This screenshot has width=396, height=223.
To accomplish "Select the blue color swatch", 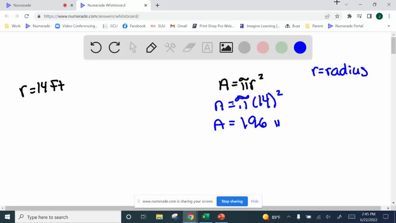I will coord(300,47).
